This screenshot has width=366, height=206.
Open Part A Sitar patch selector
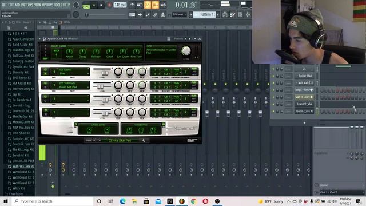pyautogui.click(x=74, y=72)
